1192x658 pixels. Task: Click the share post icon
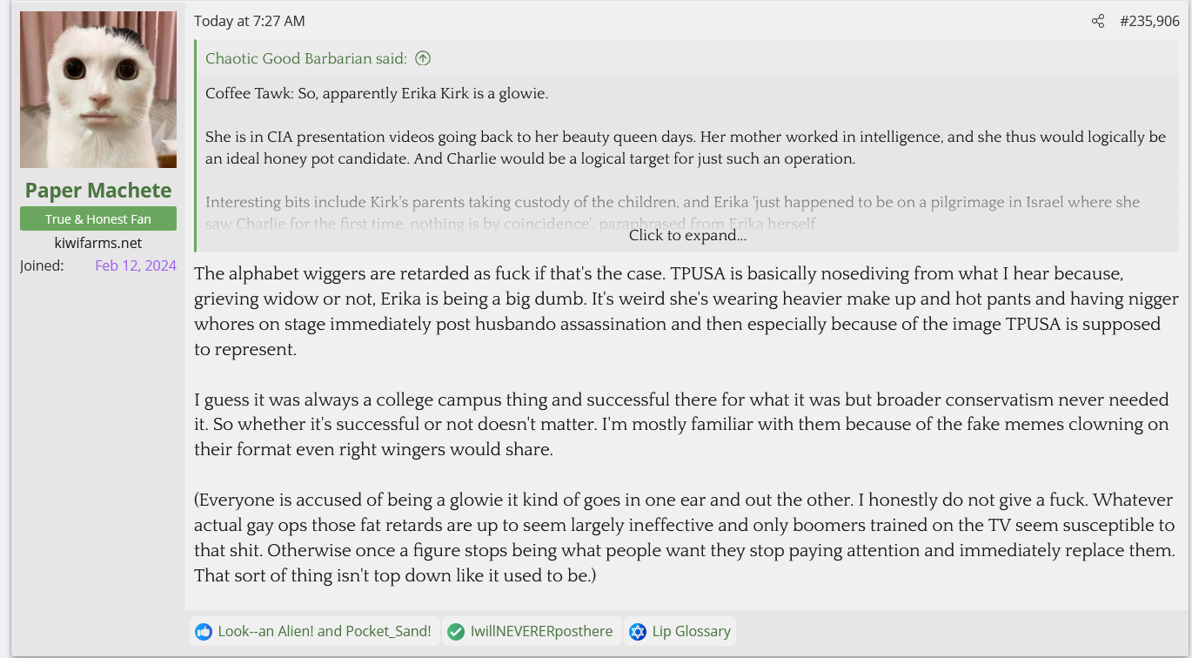[x=1098, y=22]
